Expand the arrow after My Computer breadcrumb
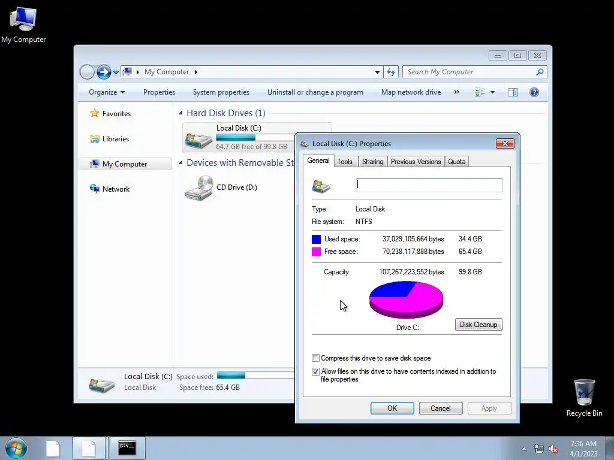The height and width of the screenshot is (460, 614). 196,72
